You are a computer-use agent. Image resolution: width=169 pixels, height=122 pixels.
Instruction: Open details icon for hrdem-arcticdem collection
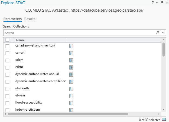(71, 110)
